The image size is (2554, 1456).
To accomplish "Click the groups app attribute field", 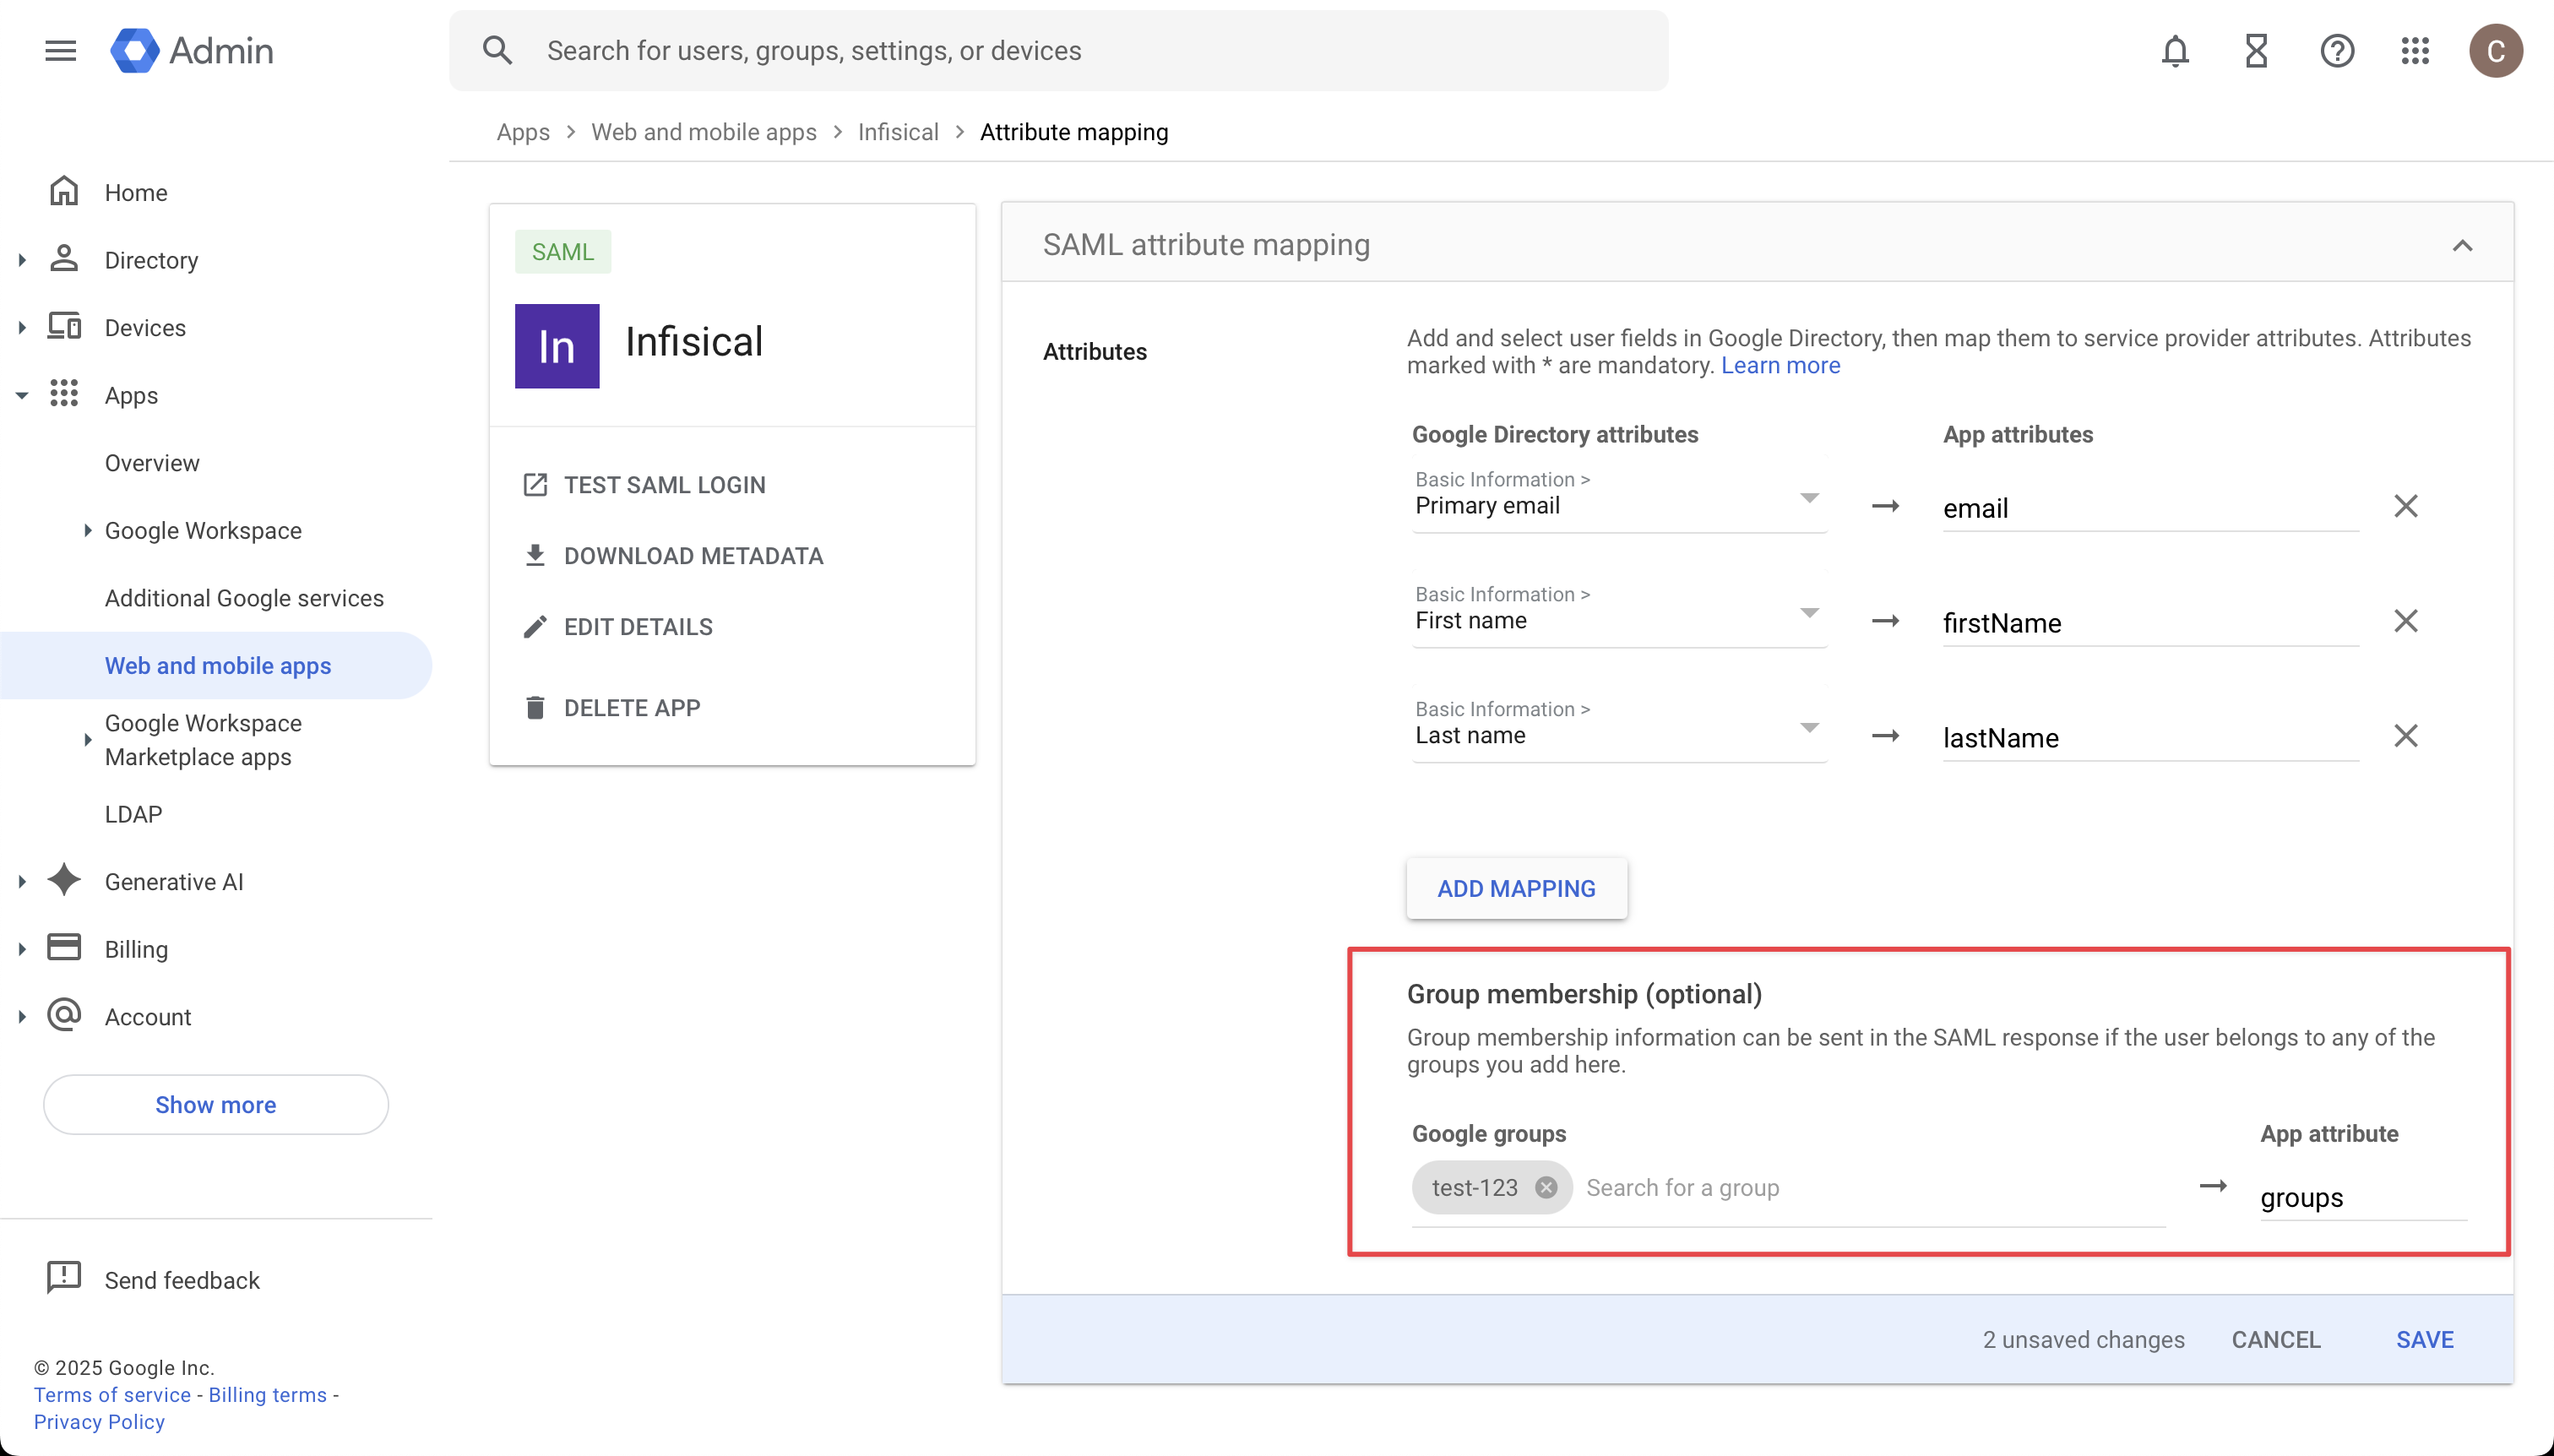I will 2363,1197.
